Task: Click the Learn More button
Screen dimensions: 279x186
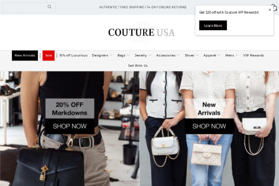Action: [x=213, y=25]
